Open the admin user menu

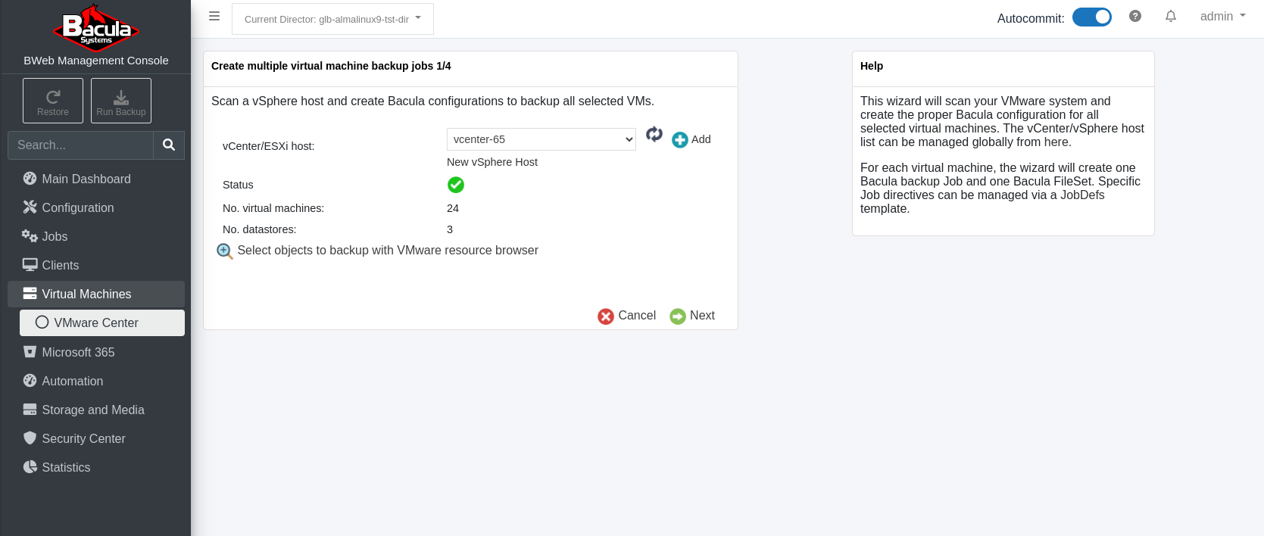click(x=1222, y=16)
